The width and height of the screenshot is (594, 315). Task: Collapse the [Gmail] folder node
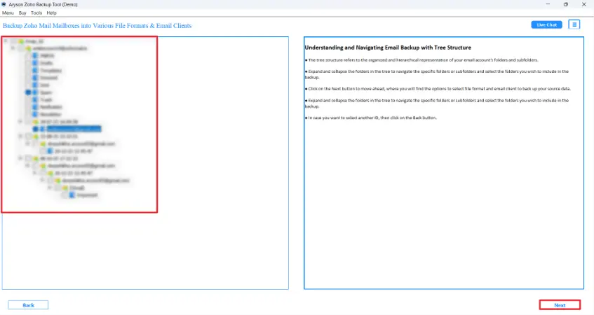tap(50, 188)
